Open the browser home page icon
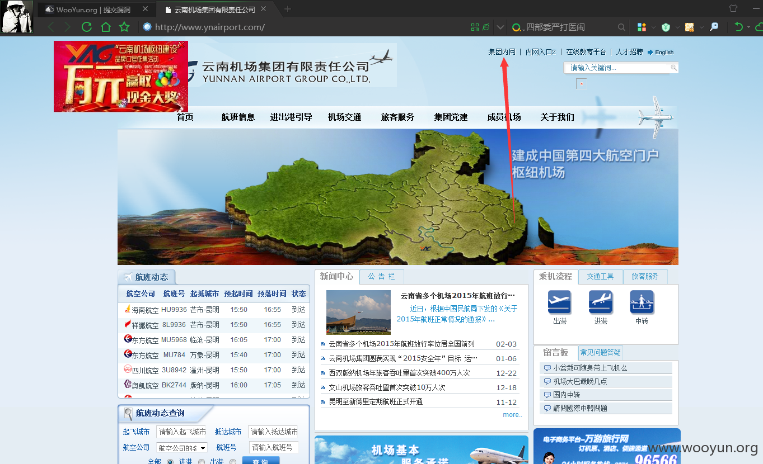 pyautogui.click(x=105, y=27)
